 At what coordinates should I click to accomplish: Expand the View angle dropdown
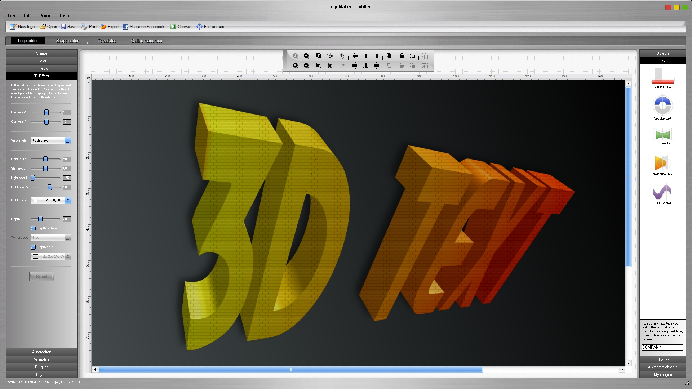click(x=69, y=140)
